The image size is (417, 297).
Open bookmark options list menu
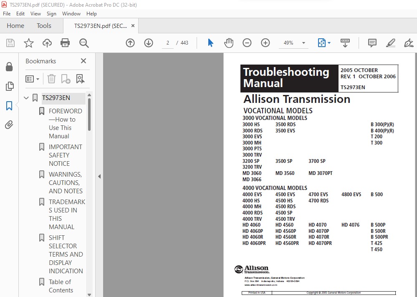pyautogui.click(x=32, y=79)
